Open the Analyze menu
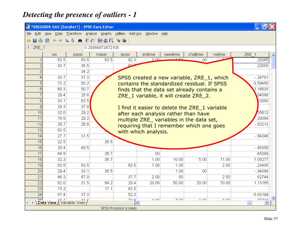Image resolution: width=301 pixels, height=225 pixels. (91, 34)
